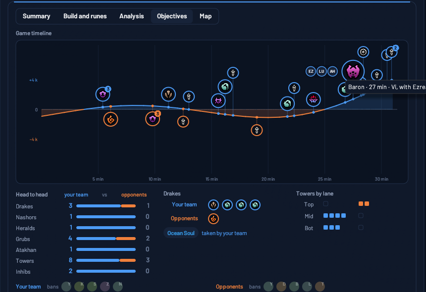426x292 pixels.
Task: Click Your team's N ban circle
Action: click(x=117, y=287)
